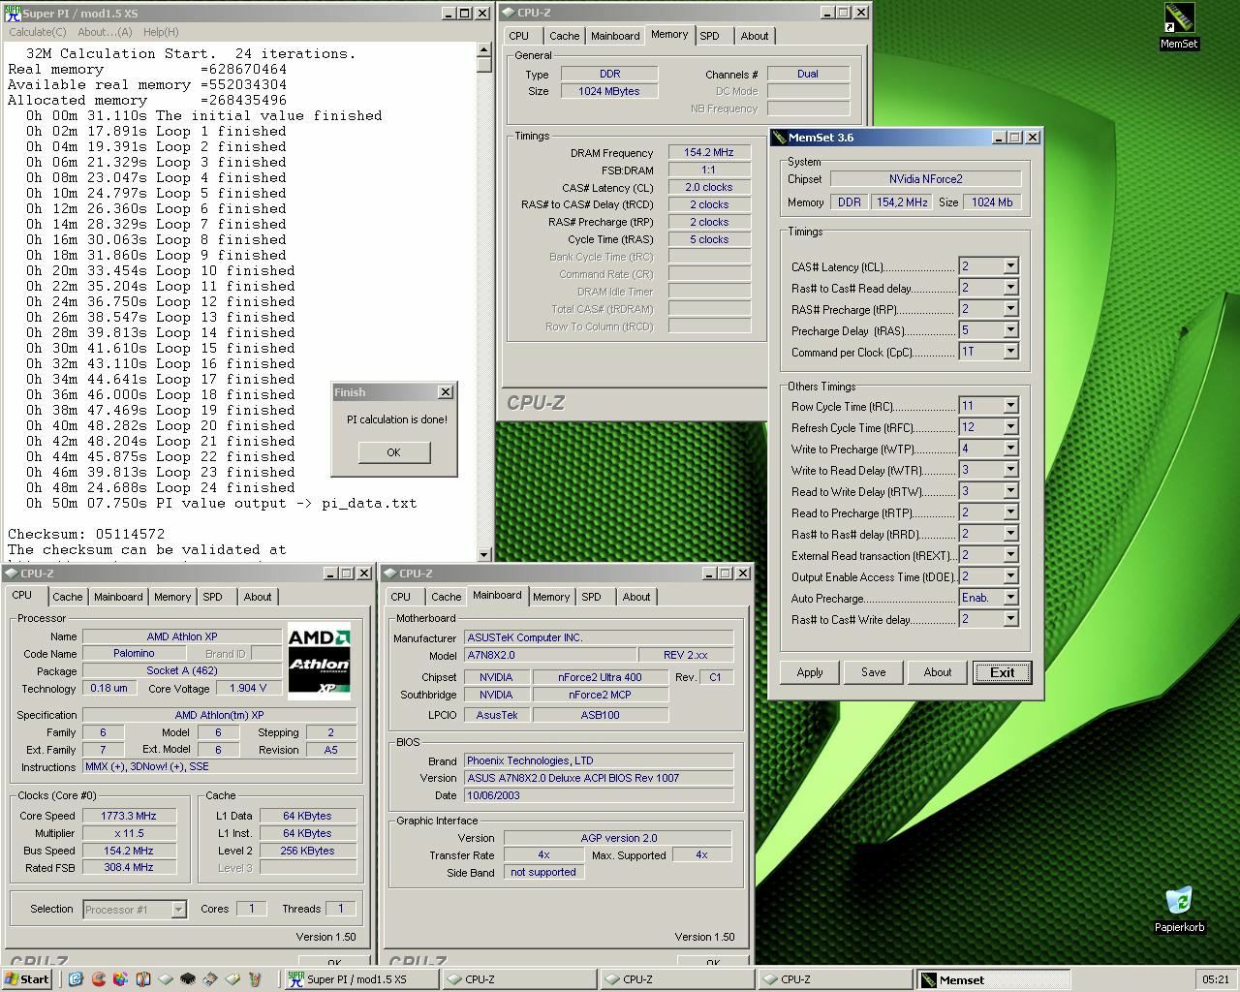Open Memory tab in CPU-Z CPU window

pos(172,597)
